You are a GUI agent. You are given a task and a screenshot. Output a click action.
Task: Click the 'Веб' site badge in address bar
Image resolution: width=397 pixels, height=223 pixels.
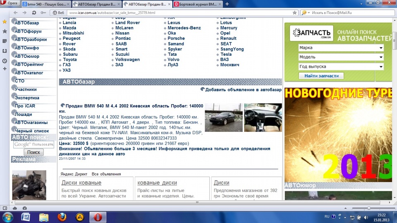(x=58, y=13)
